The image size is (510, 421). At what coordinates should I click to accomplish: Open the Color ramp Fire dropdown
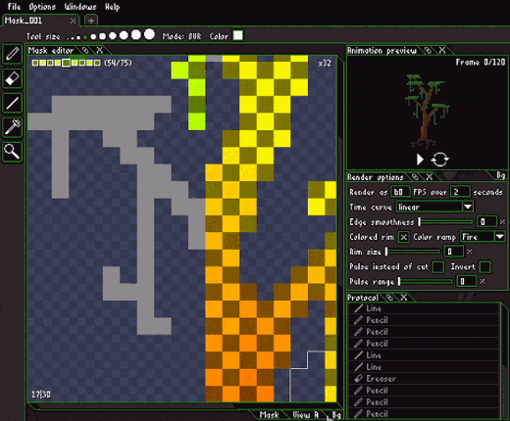point(483,237)
